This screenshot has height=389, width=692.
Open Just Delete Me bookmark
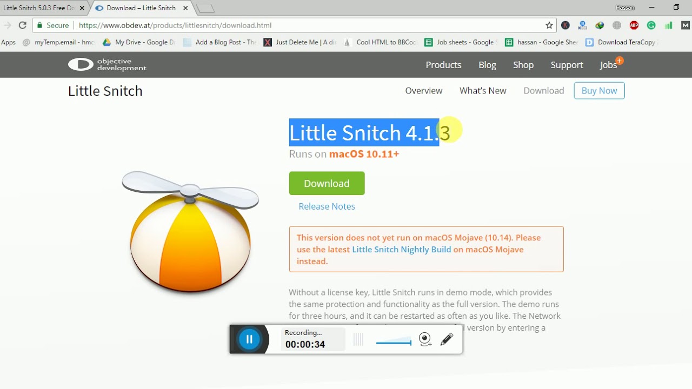click(x=300, y=42)
